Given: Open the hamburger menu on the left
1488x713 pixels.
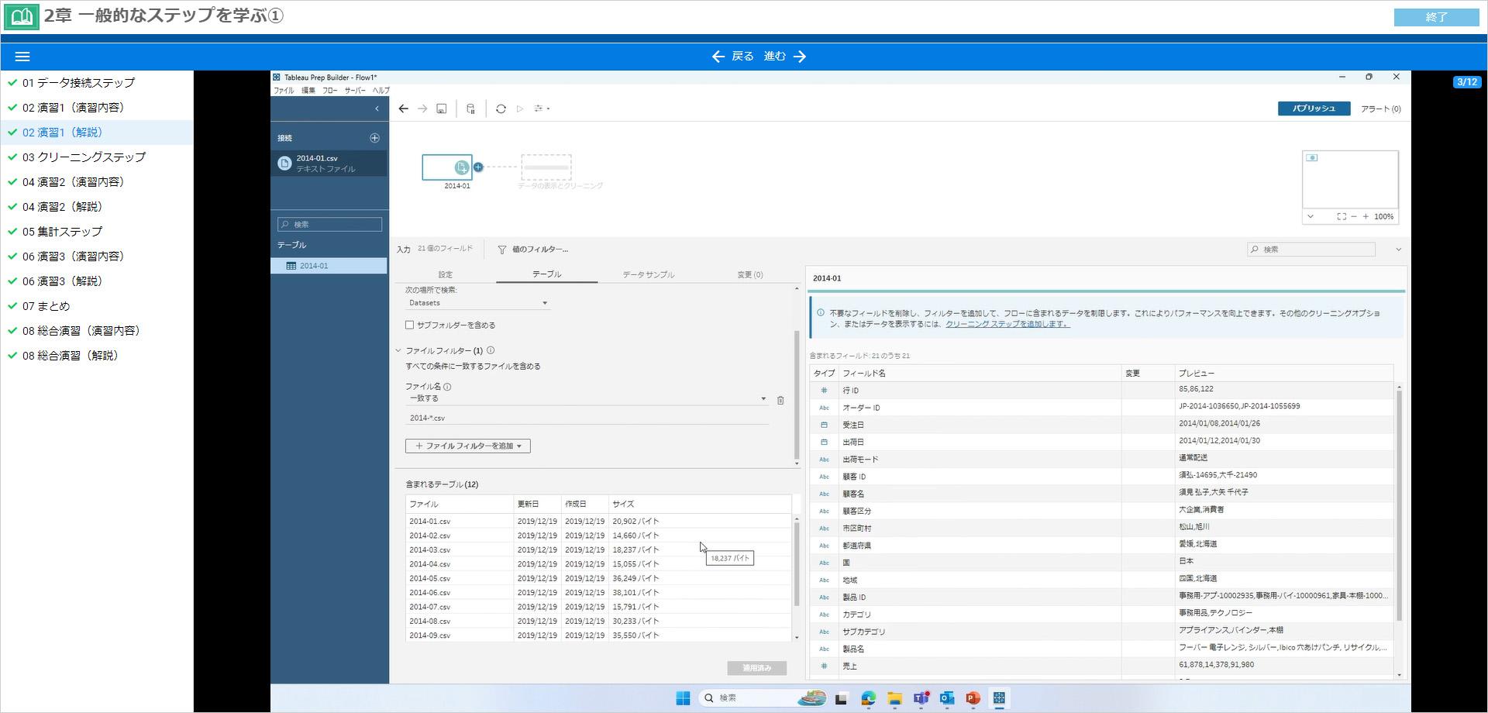Looking at the screenshot, I should 22,56.
